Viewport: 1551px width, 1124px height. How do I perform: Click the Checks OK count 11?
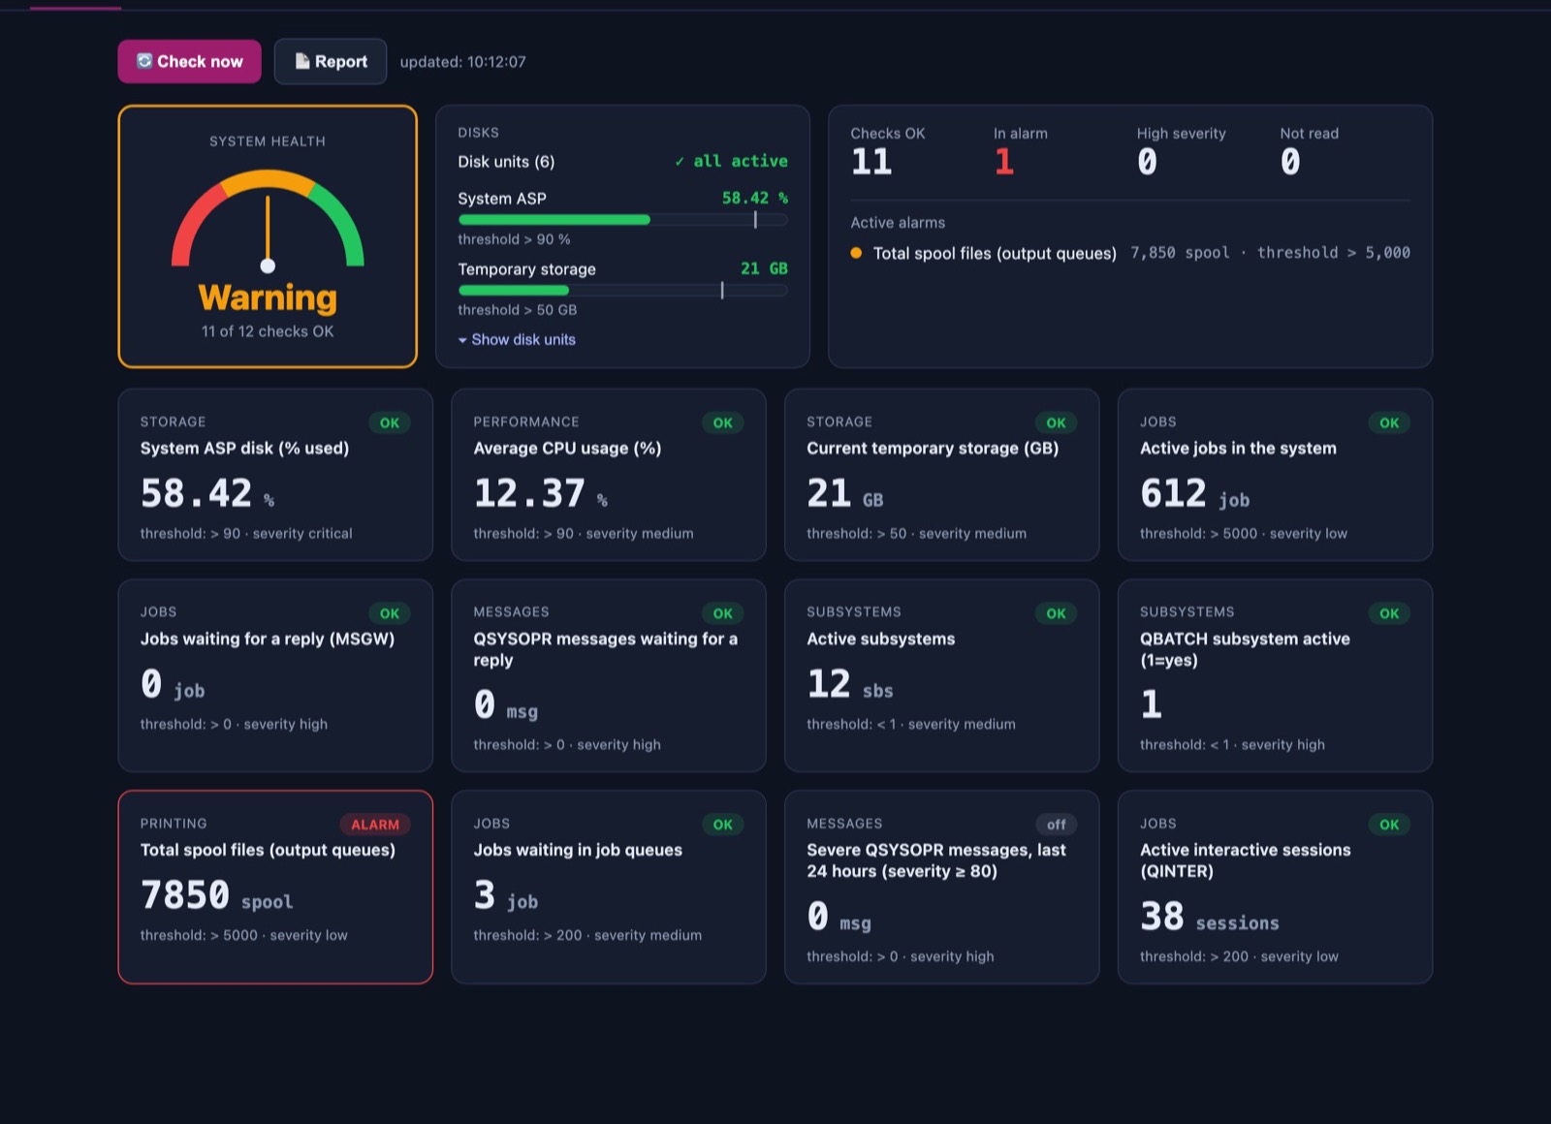[x=871, y=162]
